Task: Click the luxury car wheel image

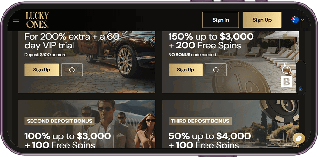Action: (125, 61)
